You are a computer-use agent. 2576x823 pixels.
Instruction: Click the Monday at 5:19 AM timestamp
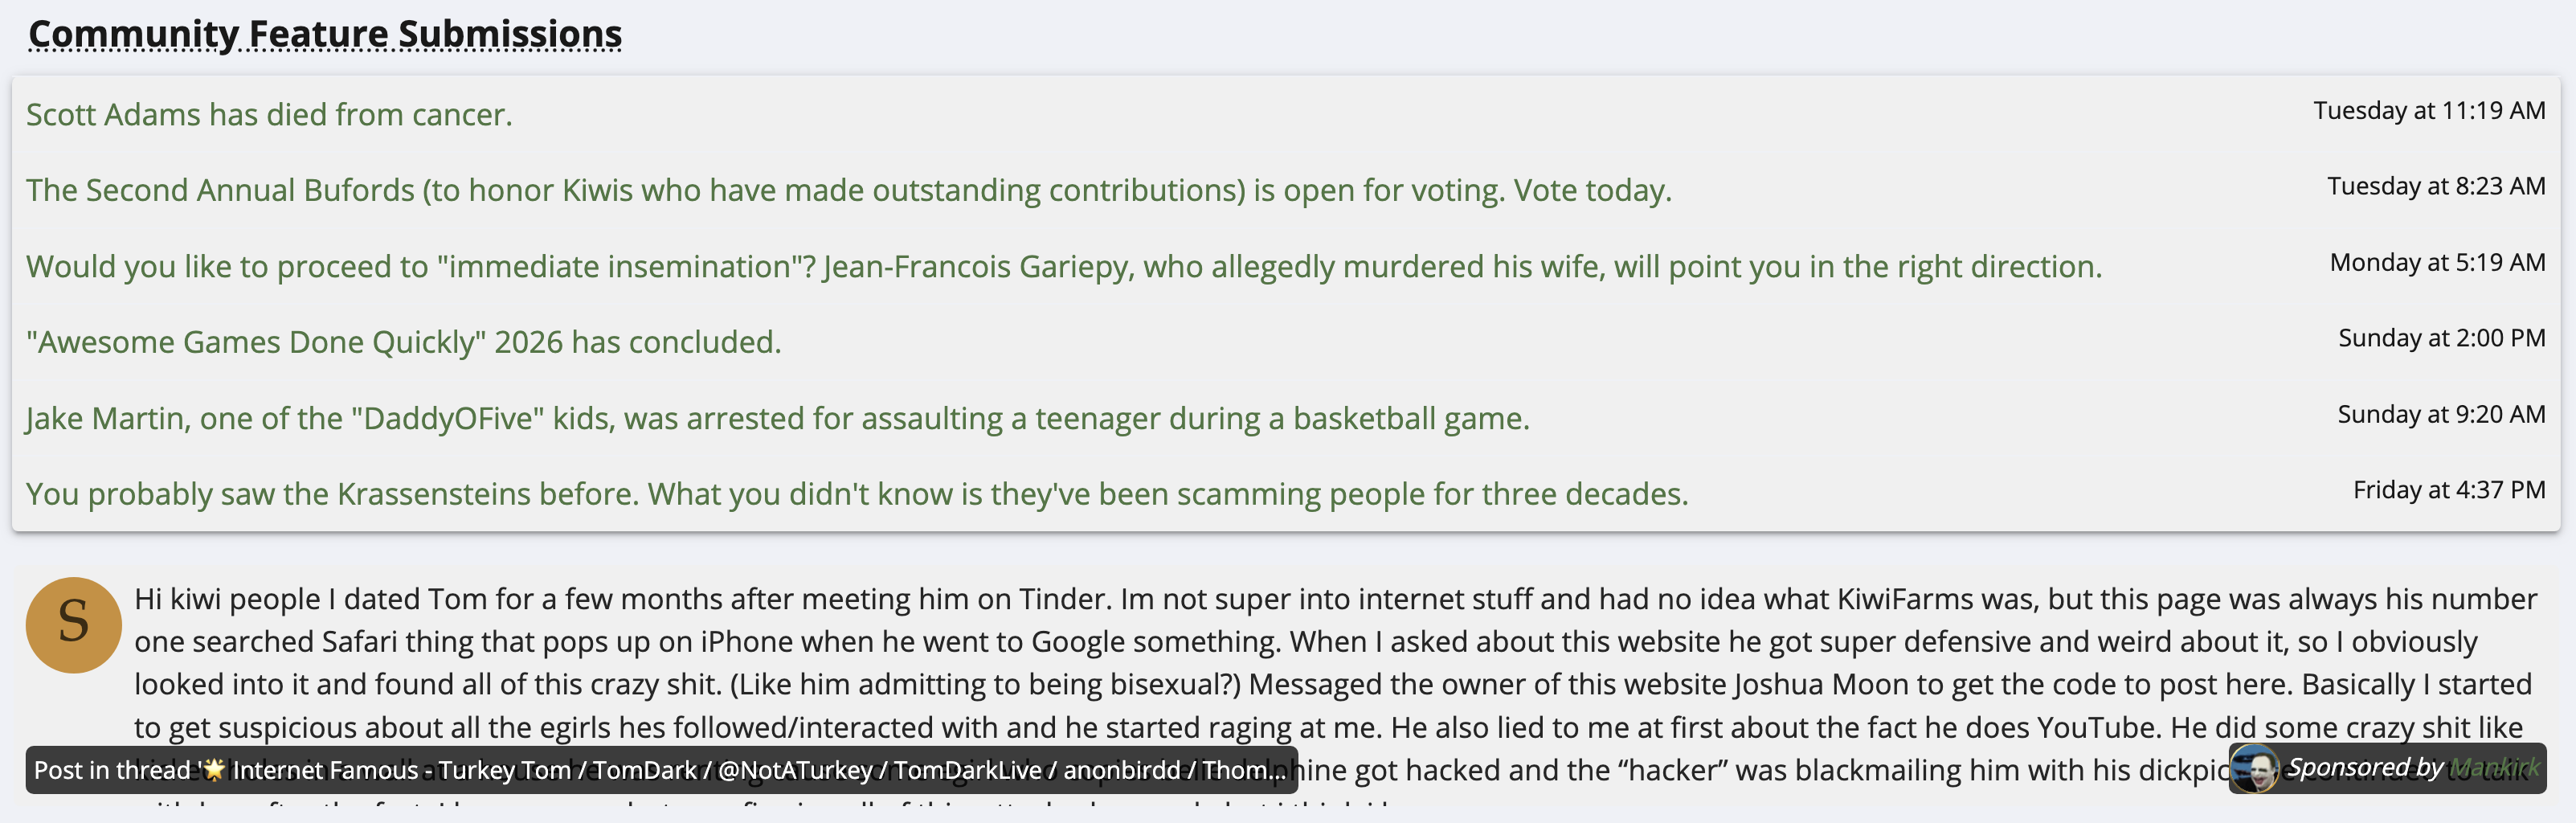[2437, 263]
